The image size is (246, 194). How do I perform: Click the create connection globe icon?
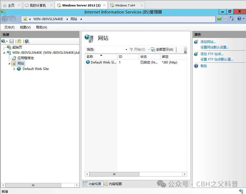[x=4, y=41]
